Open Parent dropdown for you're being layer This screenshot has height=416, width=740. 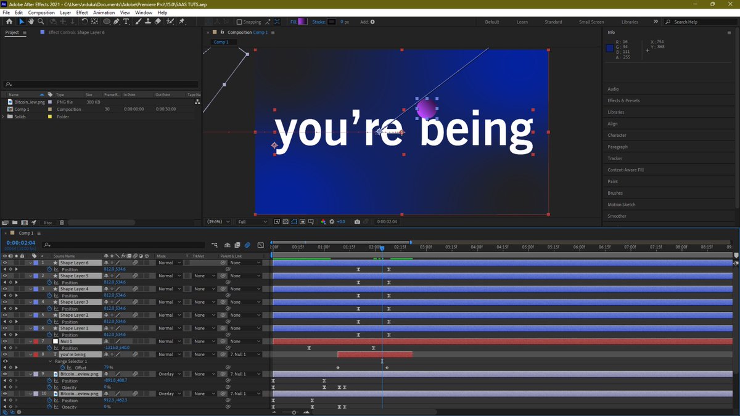point(245,354)
